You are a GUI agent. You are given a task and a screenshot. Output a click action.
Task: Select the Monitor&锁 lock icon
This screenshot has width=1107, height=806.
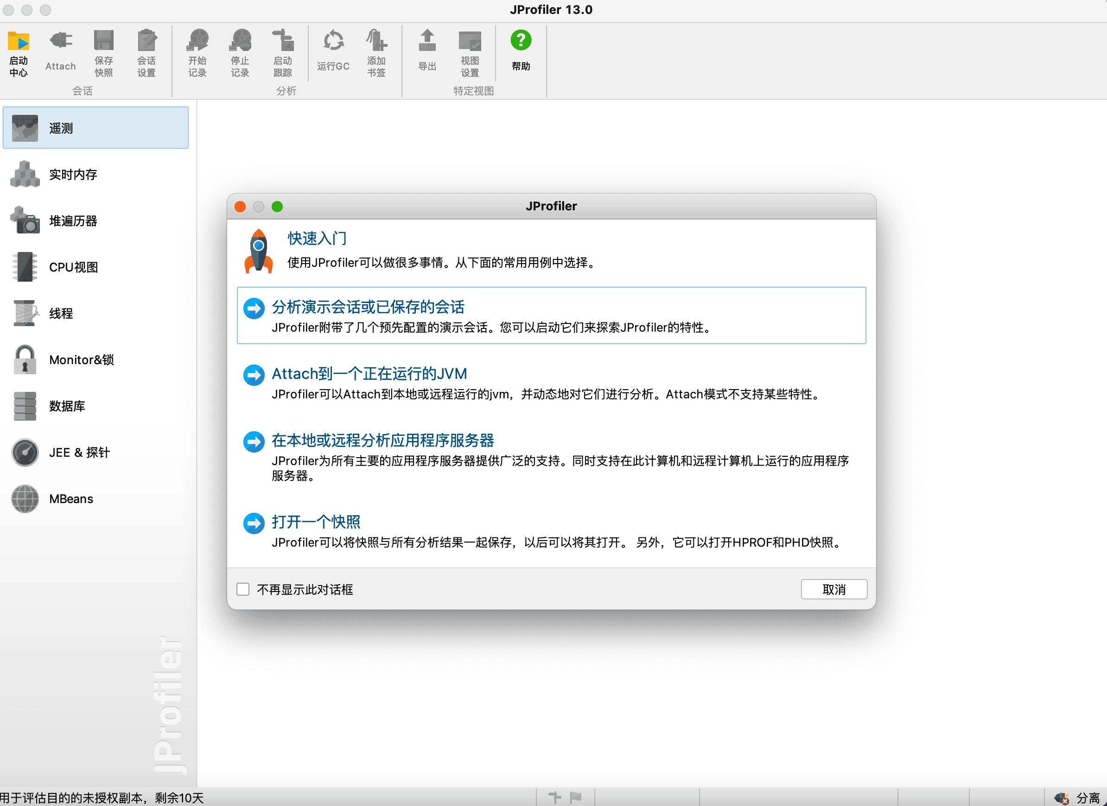tap(25, 360)
